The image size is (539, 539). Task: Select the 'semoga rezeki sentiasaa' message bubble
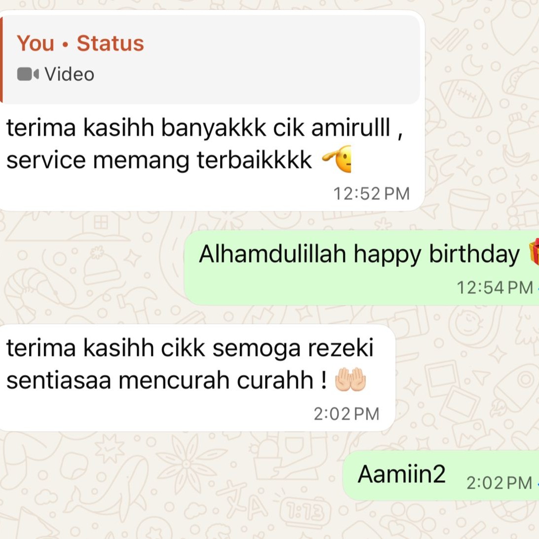point(197,378)
